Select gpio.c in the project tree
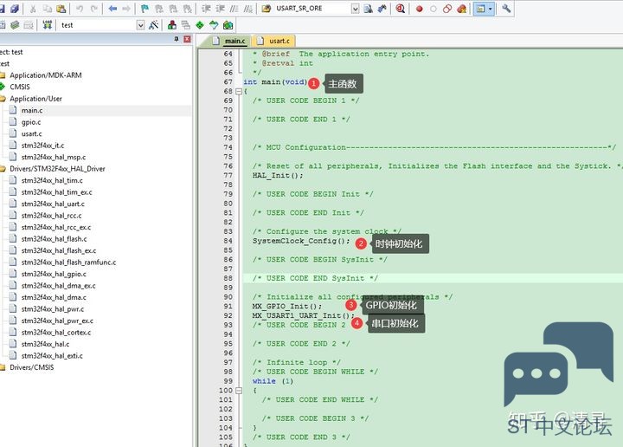 click(x=31, y=122)
